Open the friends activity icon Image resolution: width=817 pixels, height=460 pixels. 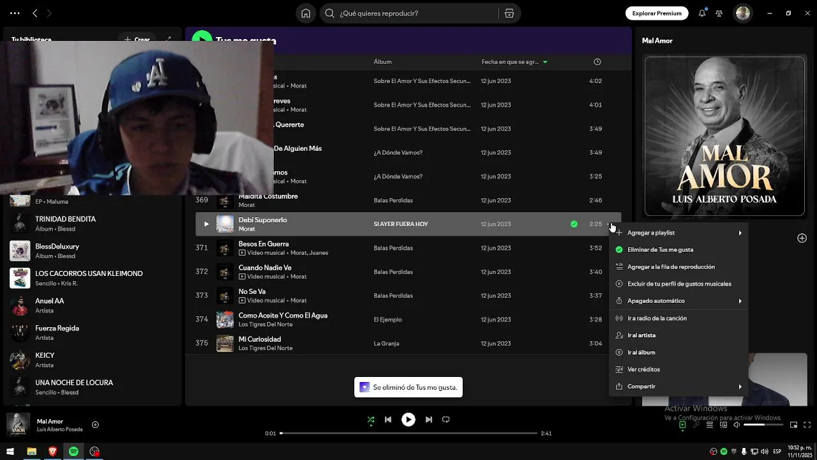719,13
